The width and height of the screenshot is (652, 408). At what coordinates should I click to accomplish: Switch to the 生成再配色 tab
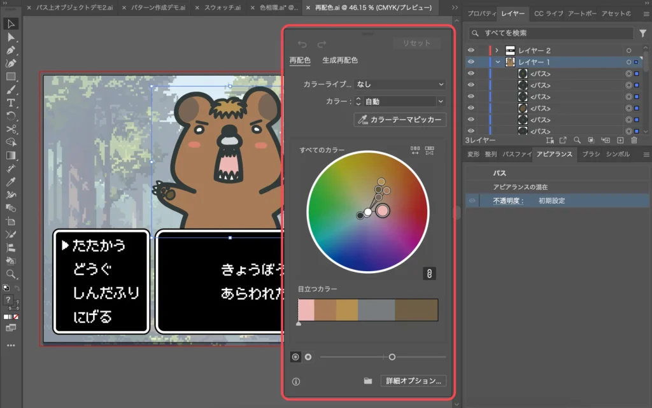339,60
